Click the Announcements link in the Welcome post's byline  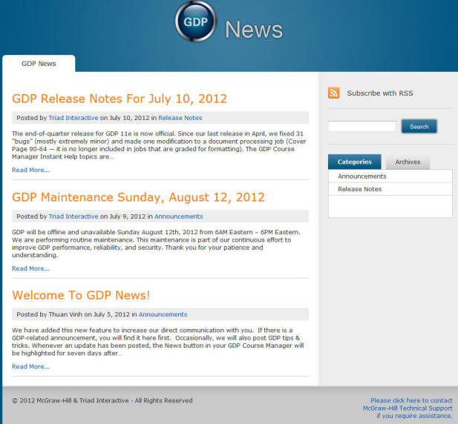tap(163, 314)
